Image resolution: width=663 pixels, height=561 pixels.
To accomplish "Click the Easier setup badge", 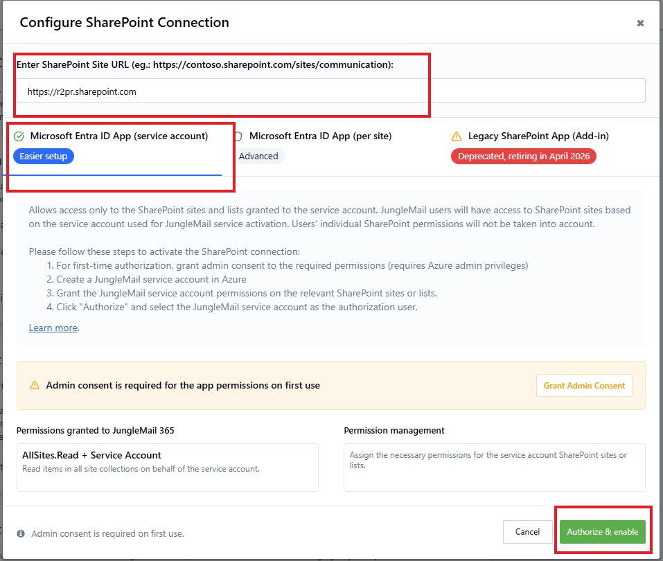I will 44,157.
